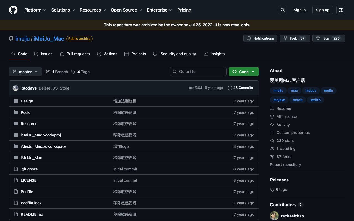Select the macos topic tag

tap(311, 91)
